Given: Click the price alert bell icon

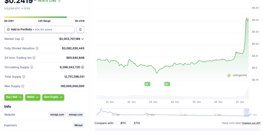Looking at the screenshot, I should (x=80, y=30).
